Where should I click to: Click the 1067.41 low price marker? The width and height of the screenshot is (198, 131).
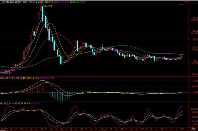tap(7, 73)
